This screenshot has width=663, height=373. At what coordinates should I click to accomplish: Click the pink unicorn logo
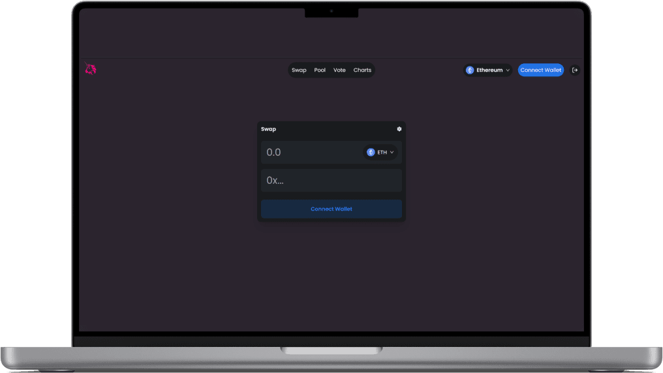tap(91, 68)
